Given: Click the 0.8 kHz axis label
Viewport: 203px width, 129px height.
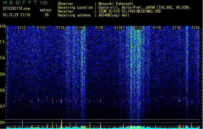Looking at the screenshot, I should 3,90.
